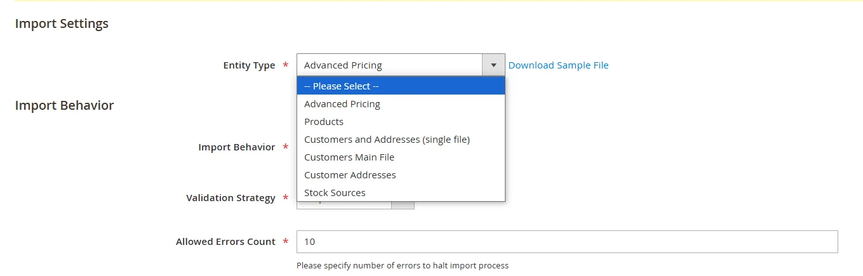Pick Stock Sources from the dropdown list

click(x=335, y=193)
